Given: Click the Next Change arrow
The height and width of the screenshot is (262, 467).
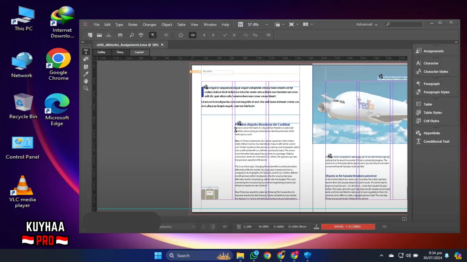Looking at the screenshot, I should point(213,35).
